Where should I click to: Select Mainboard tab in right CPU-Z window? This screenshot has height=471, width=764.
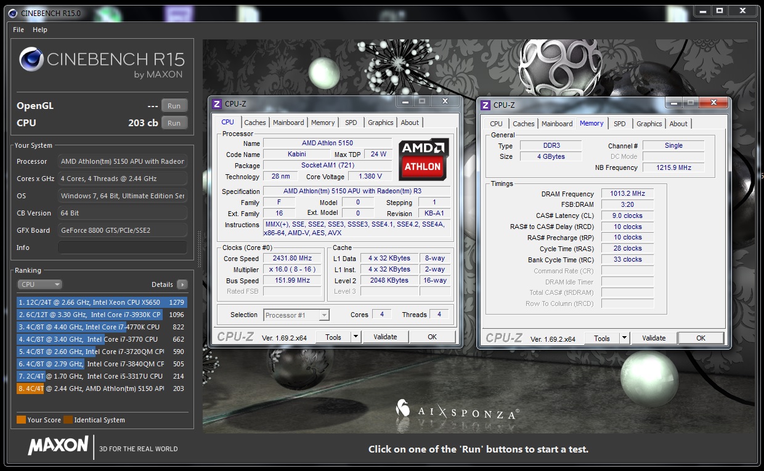click(557, 124)
